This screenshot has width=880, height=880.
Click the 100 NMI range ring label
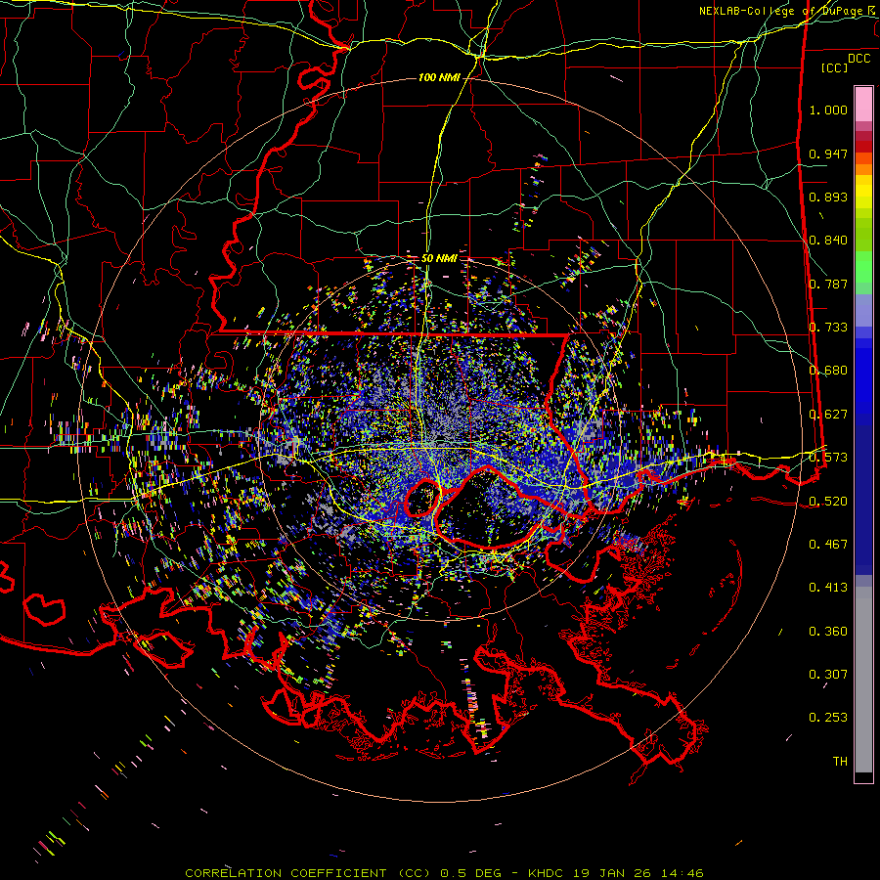439,77
